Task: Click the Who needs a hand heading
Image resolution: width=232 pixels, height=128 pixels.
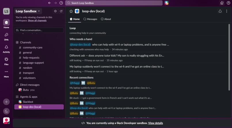Action: point(81,39)
